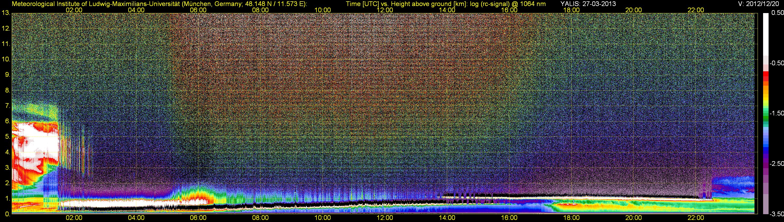Click the -1.50 color scale value
Viewport: 784px width, 222px height.
(777, 113)
